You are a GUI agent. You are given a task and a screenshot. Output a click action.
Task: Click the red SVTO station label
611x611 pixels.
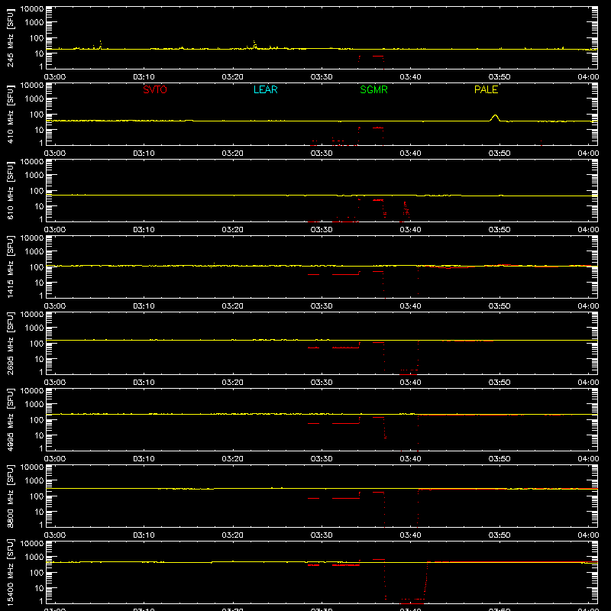[155, 89]
